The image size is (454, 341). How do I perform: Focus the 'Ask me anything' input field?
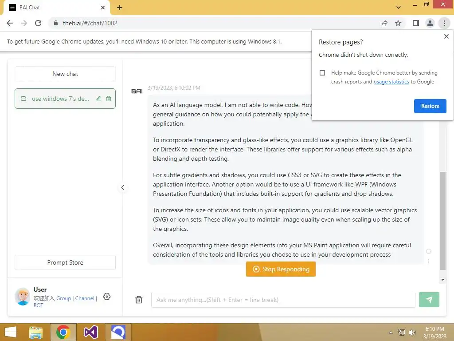(x=283, y=300)
